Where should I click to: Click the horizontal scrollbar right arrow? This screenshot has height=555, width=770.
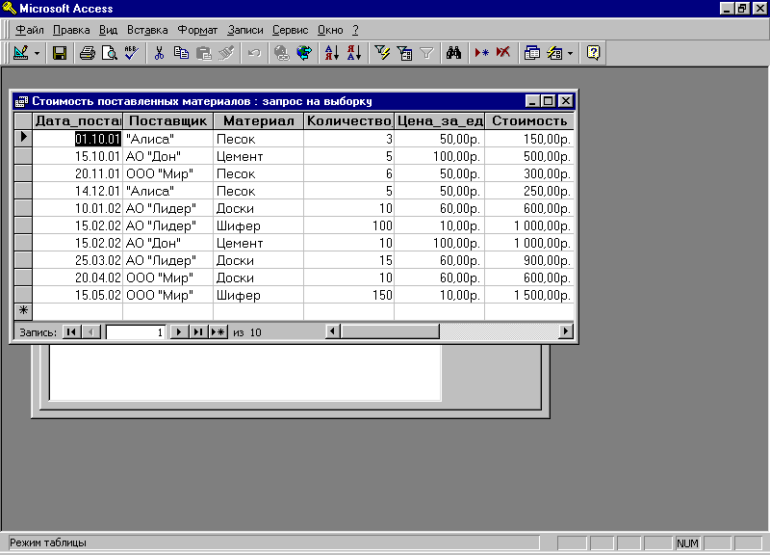(566, 331)
